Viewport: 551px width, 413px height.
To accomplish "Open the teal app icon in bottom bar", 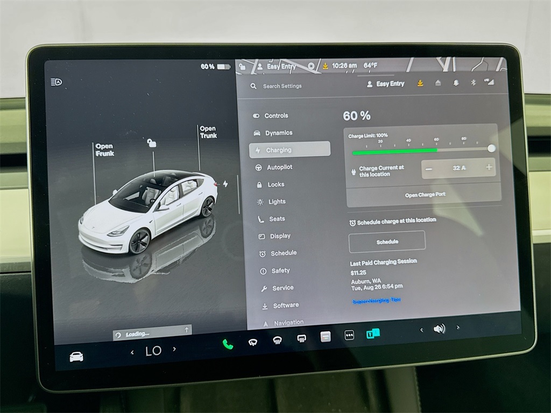I will click(372, 333).
